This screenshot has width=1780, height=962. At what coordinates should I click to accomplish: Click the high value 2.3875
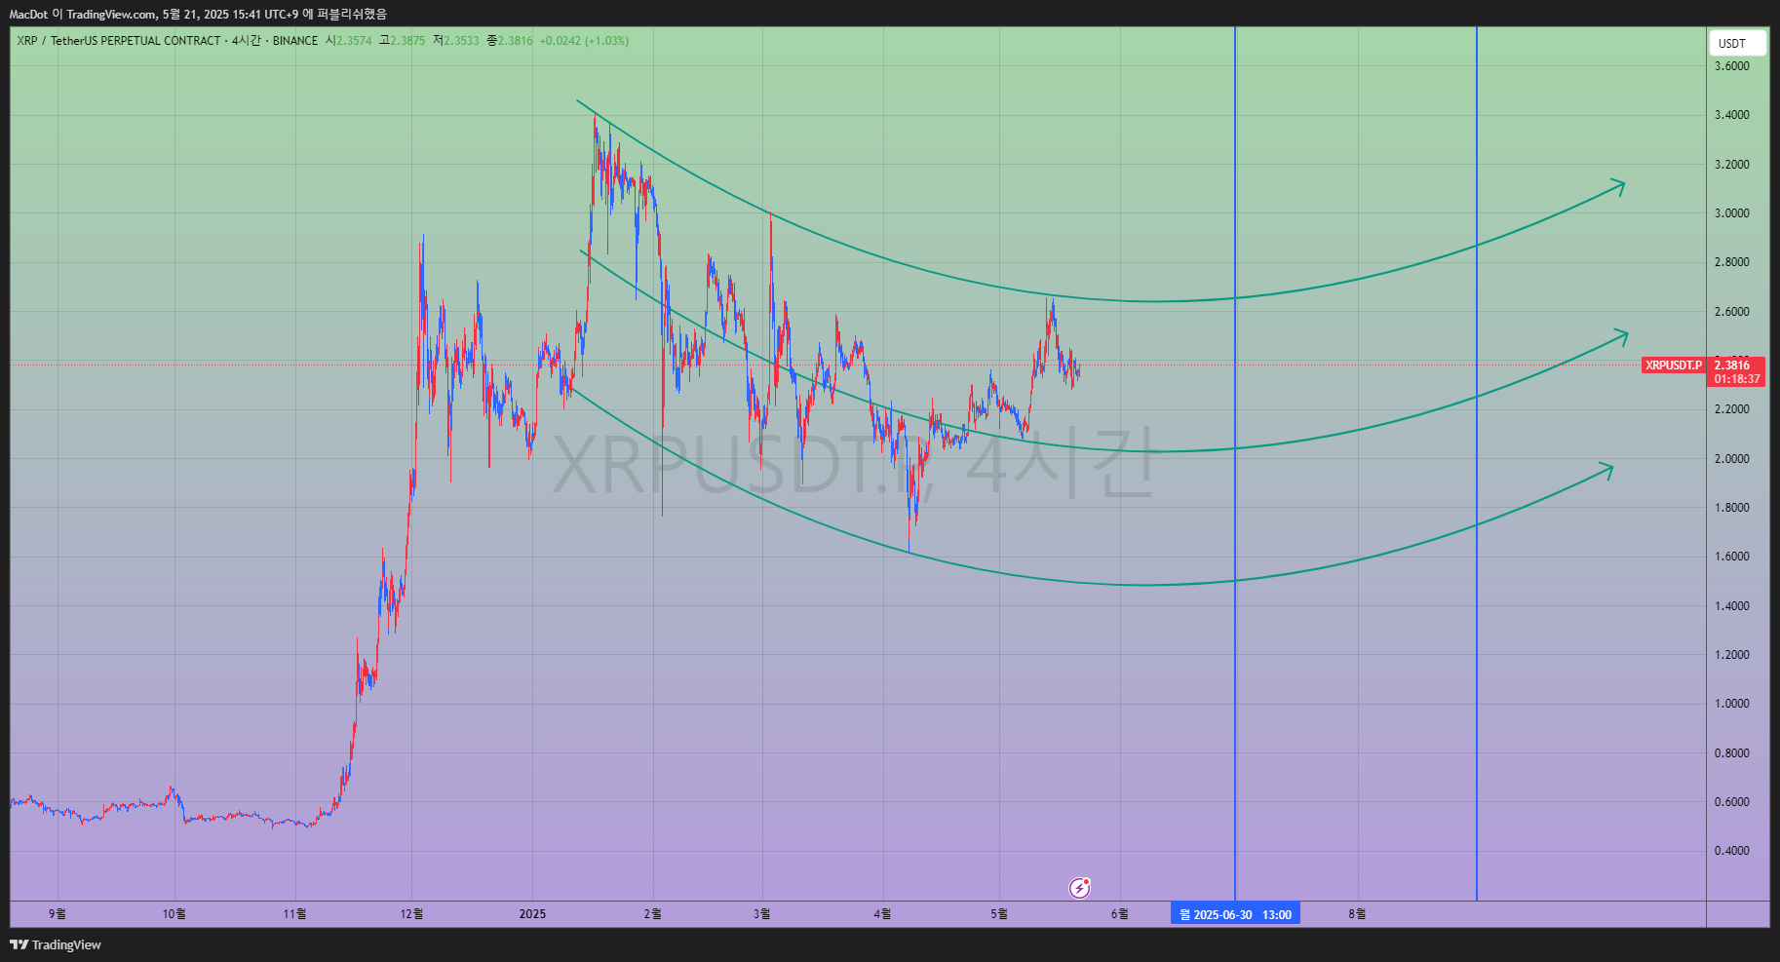pos(407,41)
